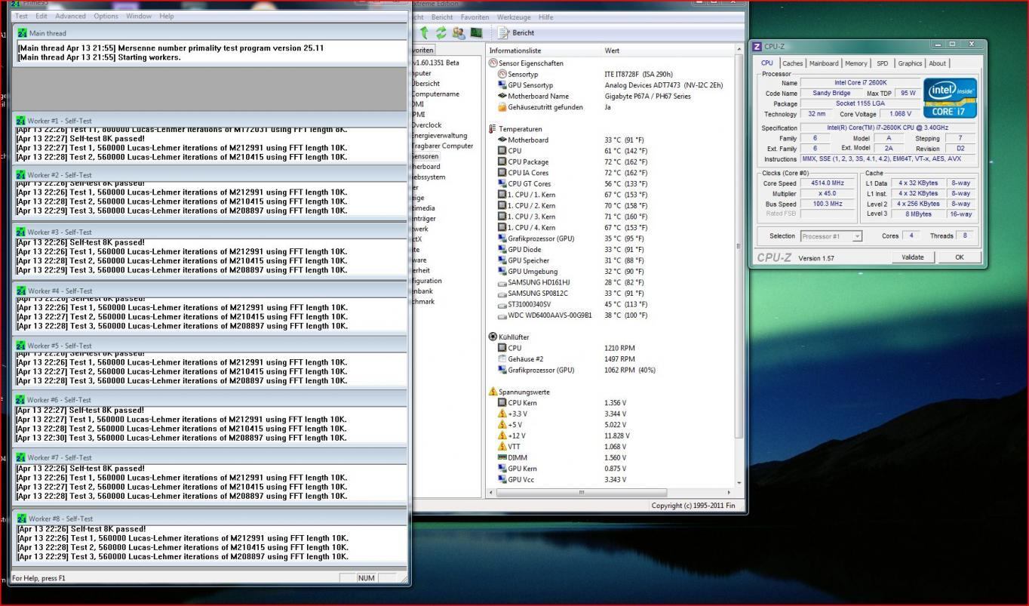Click the lock icon beside Gehäusezutritt gefunden

pyautogui.click(x=502, y=107)
